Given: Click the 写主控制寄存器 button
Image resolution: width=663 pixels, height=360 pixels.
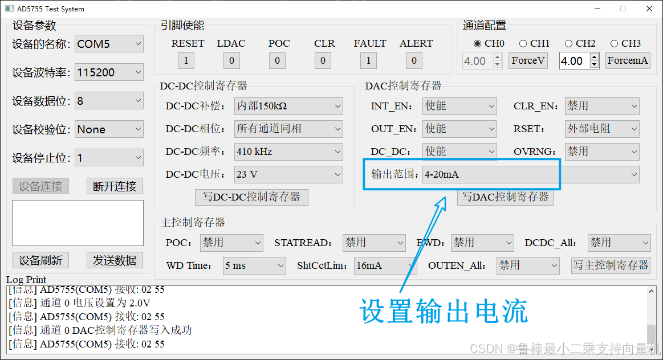Looking at the screenshot, I should pos(611,265).
